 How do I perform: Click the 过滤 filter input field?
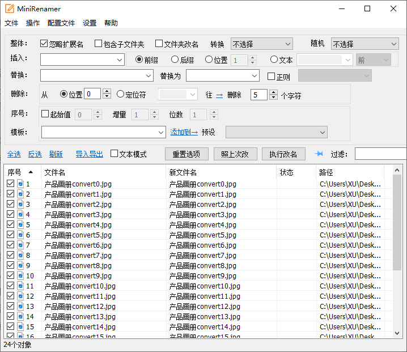[x=381, y=154]
